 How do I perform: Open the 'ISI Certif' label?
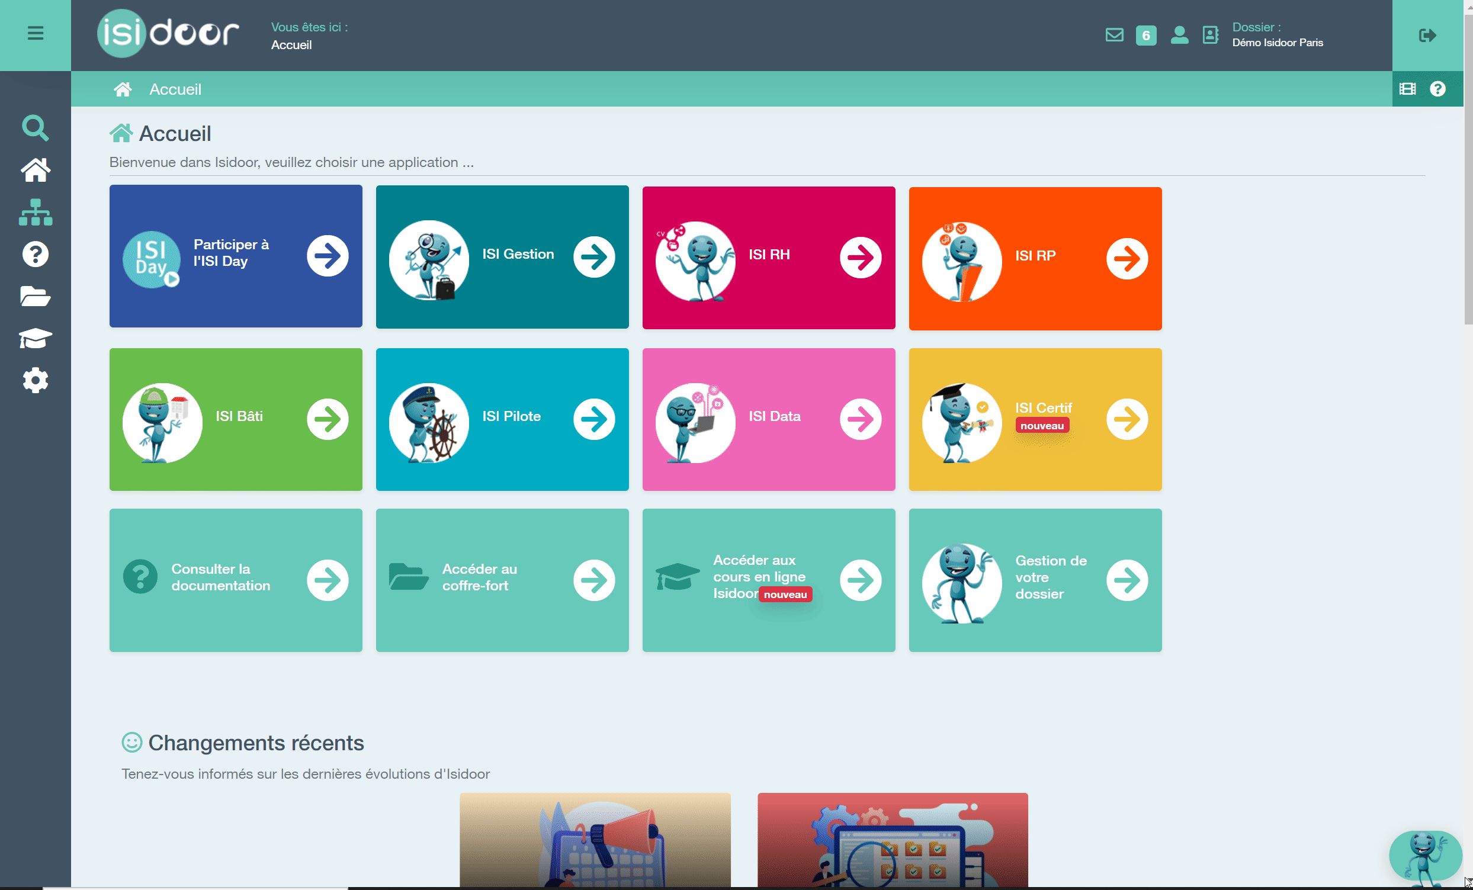tap(1044, 407)
